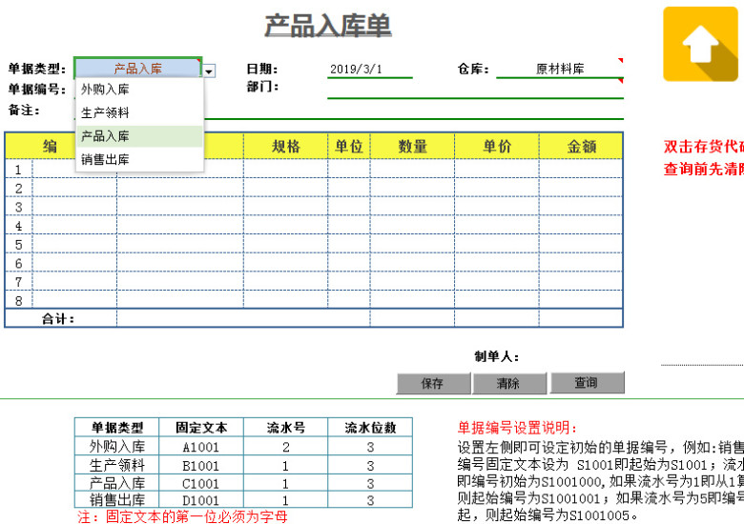This screenshot has height=524, width=744.
Task: Select the 数量 column header
Action: click(x=412, y=146)
